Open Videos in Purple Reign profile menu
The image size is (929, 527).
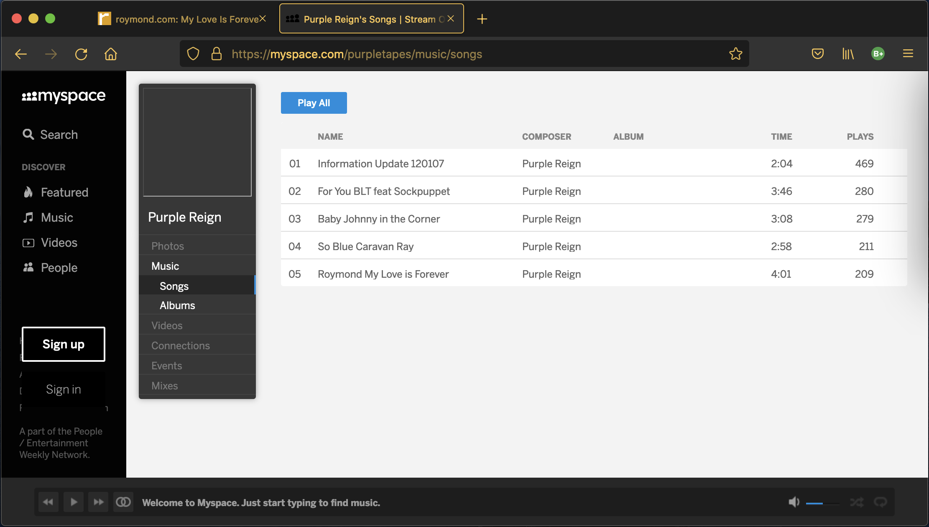pos(197,325)
